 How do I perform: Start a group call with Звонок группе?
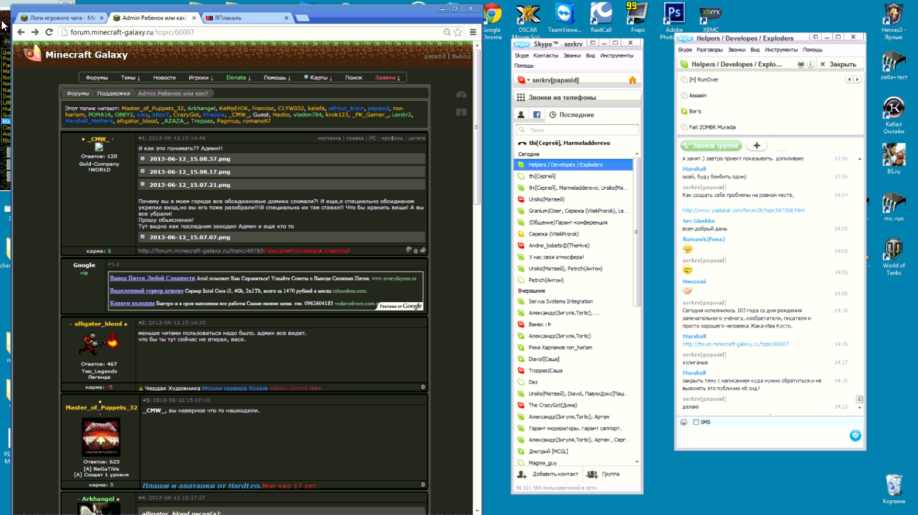point(711,146)
